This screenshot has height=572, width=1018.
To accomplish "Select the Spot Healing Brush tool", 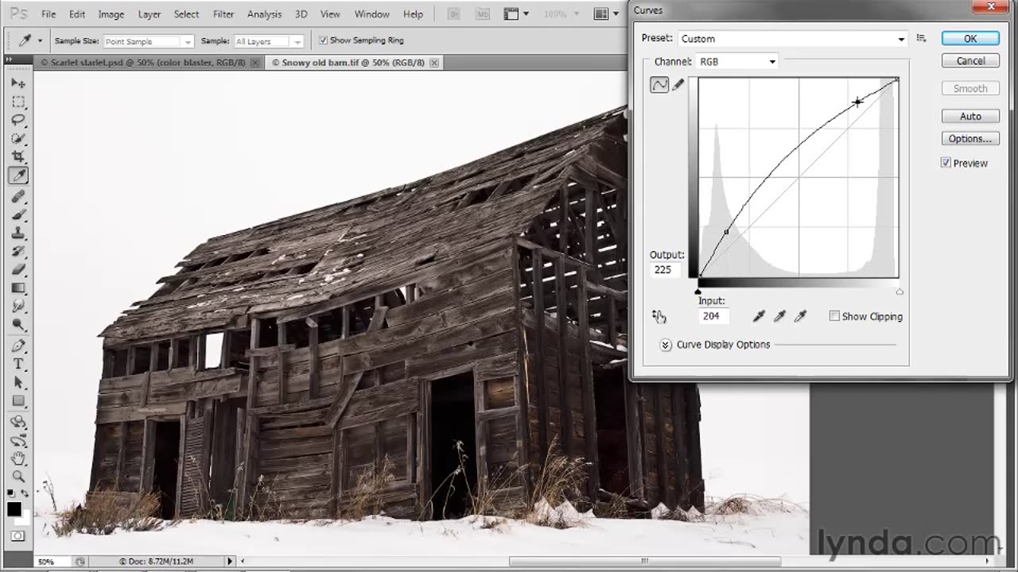I will pos(17,196).
